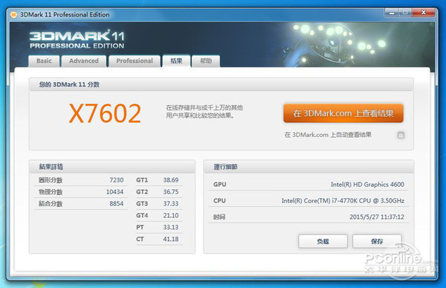
Task: Close the 3DMark 11 window
Action: (x=424, y=13)
